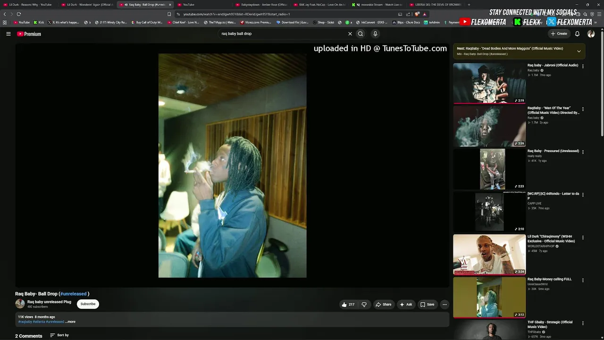Viewport: 604px width, 340px height.
Task: Dislike the video with thumbs down
Action: coord(364,305)
